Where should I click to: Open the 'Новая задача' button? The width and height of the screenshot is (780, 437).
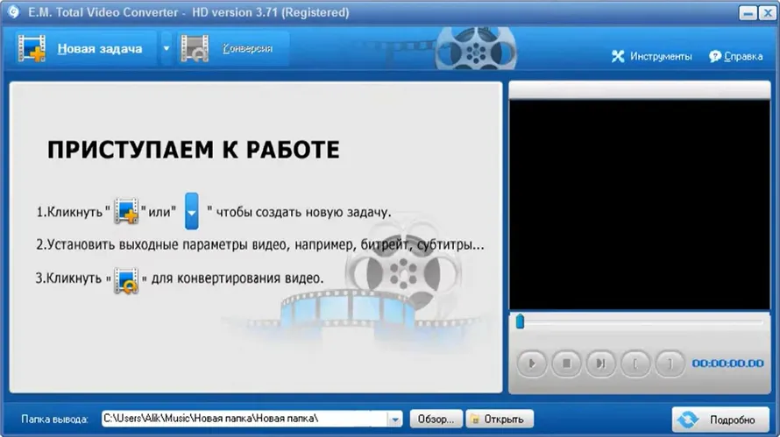[86, 48]
